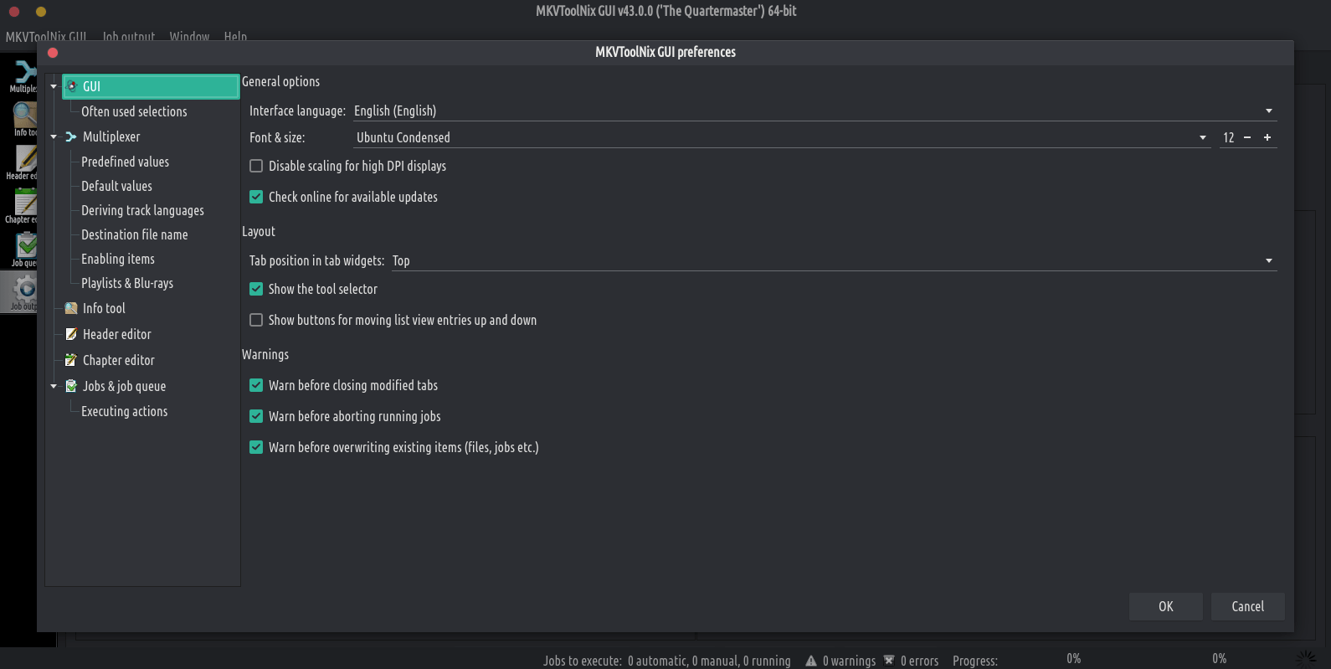
Task: Select Predefined values in preferences tree
Action: [x=125, y=162]
